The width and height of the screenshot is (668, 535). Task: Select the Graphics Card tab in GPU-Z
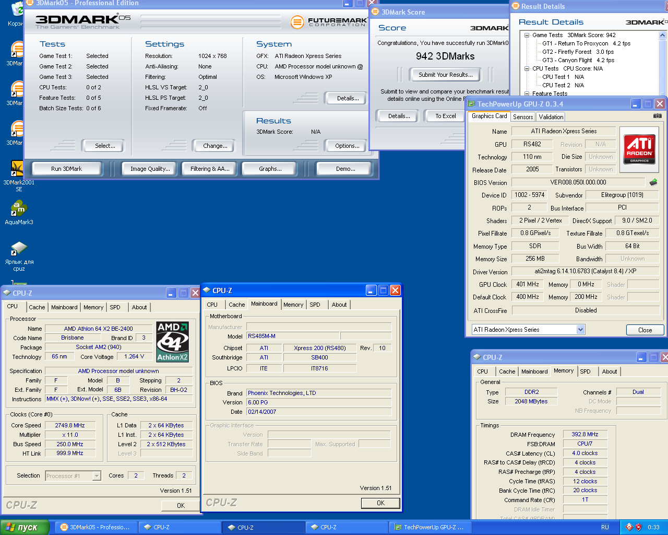tap(489, 116)
